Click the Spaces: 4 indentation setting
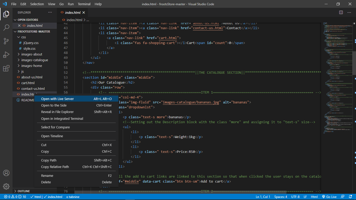The image size is (356, 200). tap(281, 197)
